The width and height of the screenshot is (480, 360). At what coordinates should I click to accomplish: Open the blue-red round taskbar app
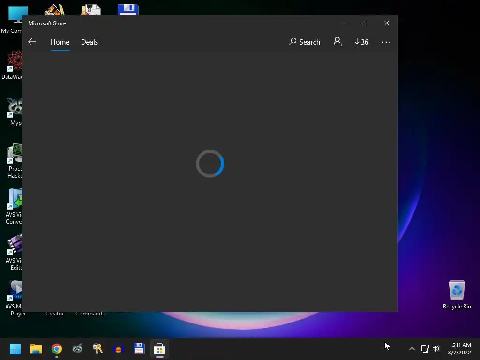(x=118, y=349)
